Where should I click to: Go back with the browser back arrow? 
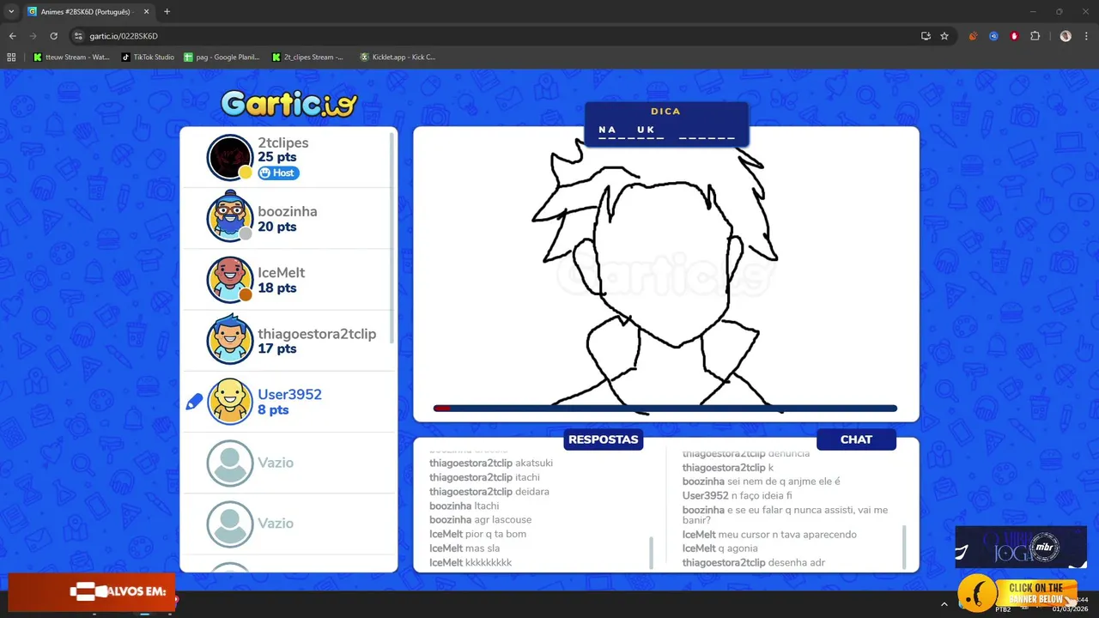[12, 36]
